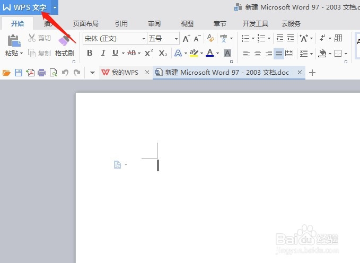This screenshot has height=263, width=360.
Task: Align text left
Action: (247, 54)
